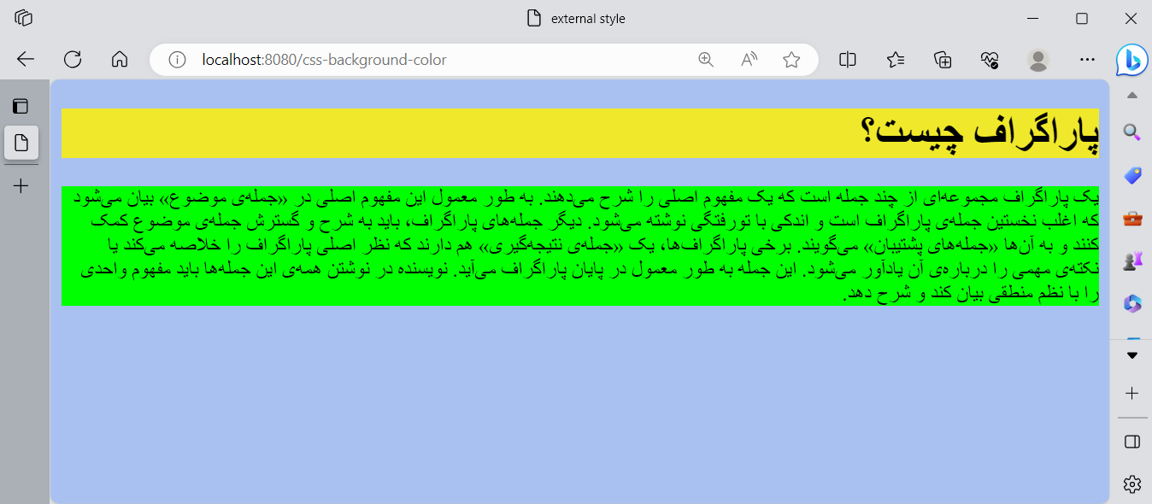This screenshot has width=1152, height=504.
Task: Open the browser home page
Action: (x=120, y=60)
